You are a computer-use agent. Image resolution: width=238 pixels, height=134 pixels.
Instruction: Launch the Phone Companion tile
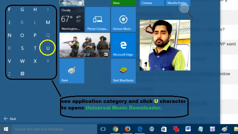click(x=98, y=19)
